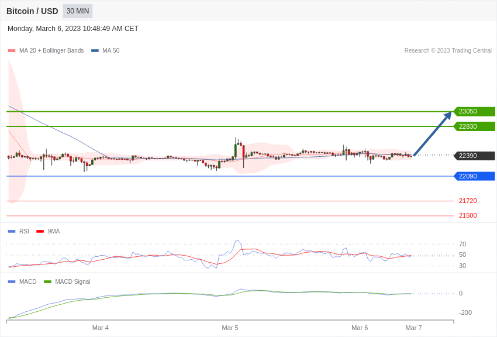
Task: Click the Bitcoin / USD chart title
Action: point(32,11)
